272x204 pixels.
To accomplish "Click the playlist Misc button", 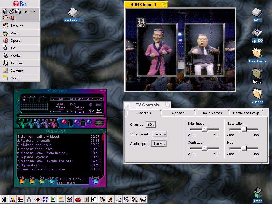I will click(51, 181).
